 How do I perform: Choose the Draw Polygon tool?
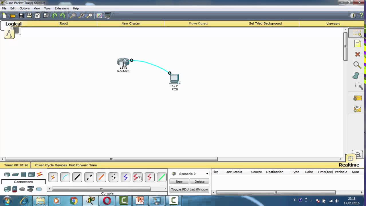356,76
